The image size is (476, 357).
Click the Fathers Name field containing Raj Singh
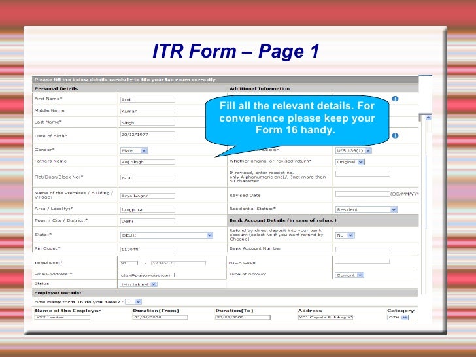[x=148, y=162]
